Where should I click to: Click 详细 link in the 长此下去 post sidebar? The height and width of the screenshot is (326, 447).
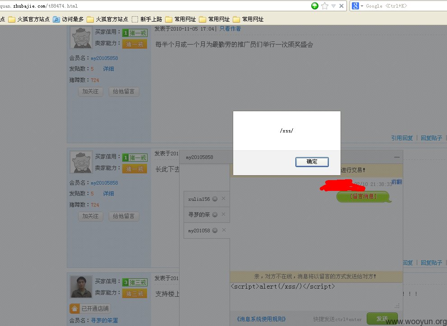(x=109, y=194)
